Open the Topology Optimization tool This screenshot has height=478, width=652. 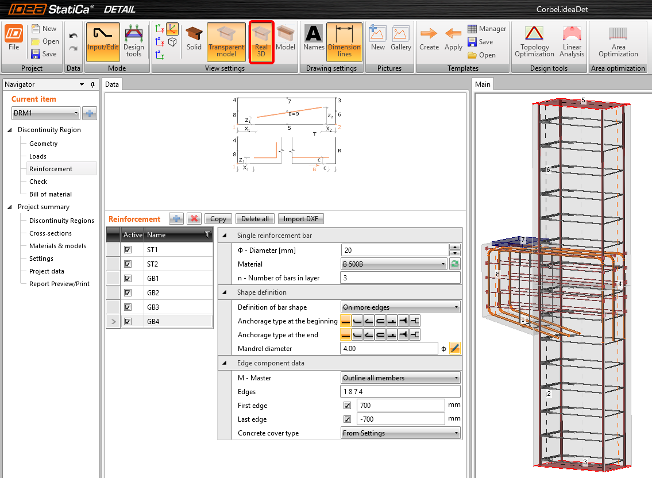pos(534,41)
